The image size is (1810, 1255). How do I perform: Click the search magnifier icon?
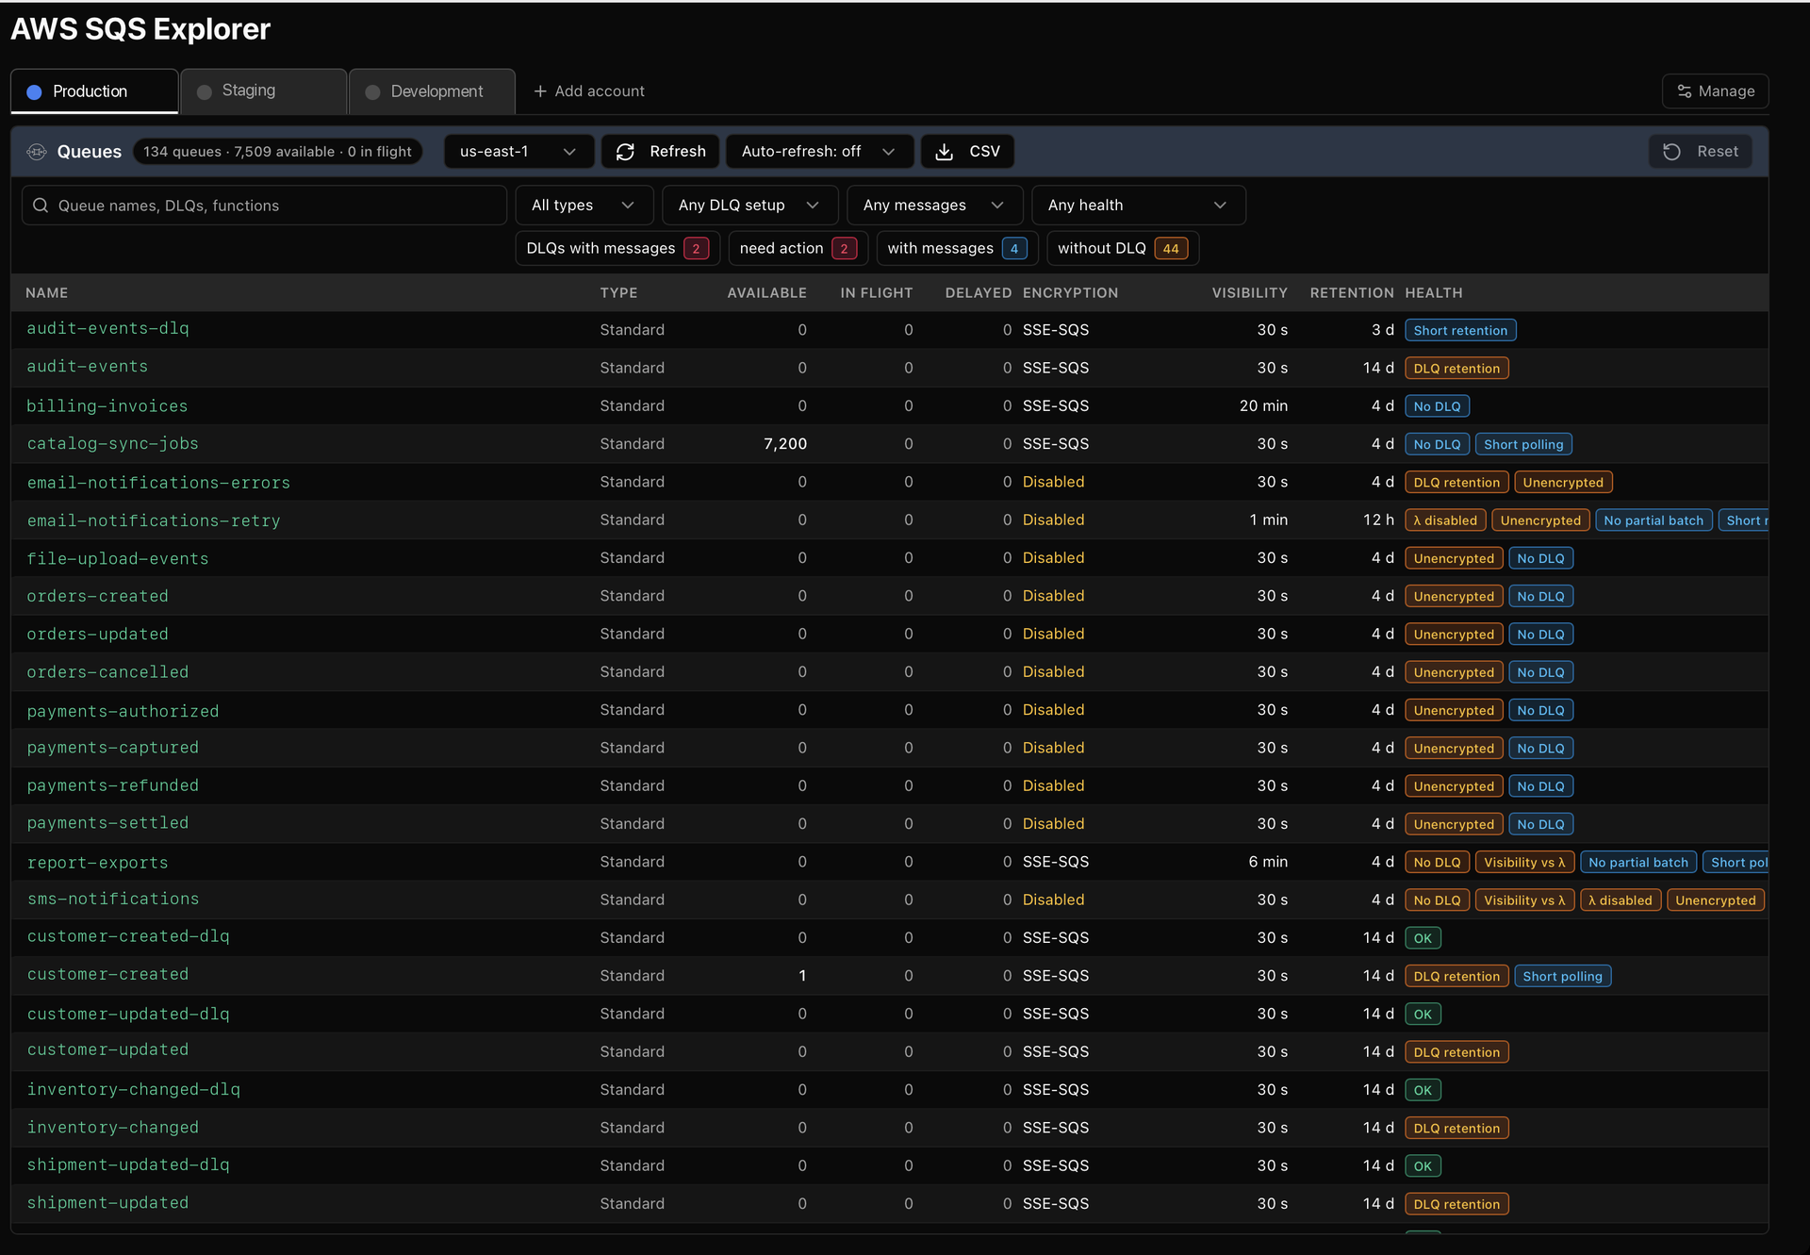click(41, 206)
